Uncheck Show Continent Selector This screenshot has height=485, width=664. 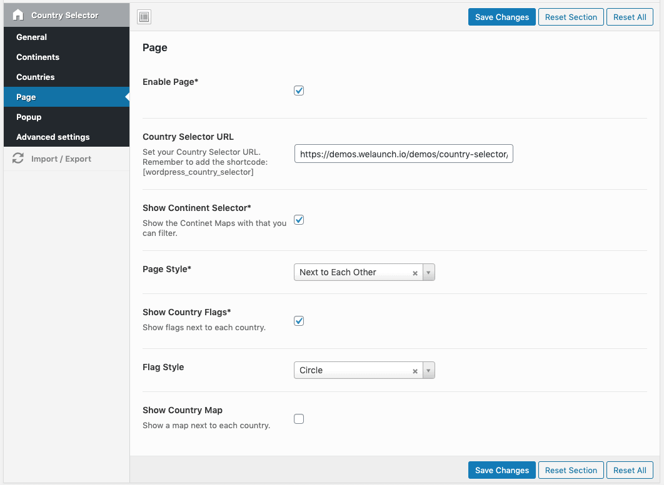pos(299,220)
